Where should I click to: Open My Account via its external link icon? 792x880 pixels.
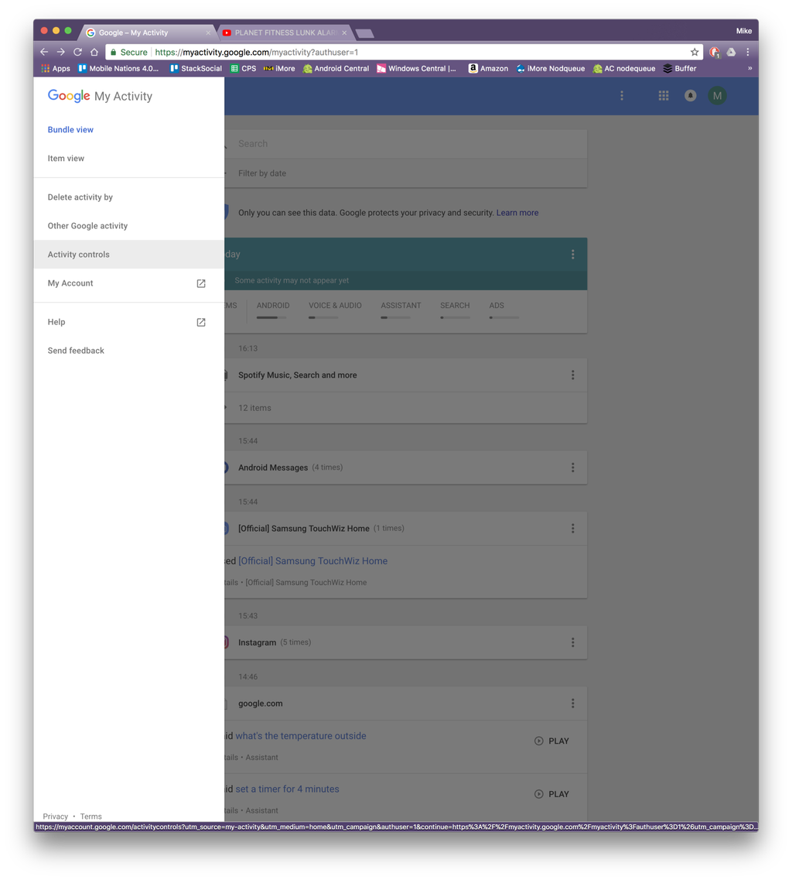(200, 284)
